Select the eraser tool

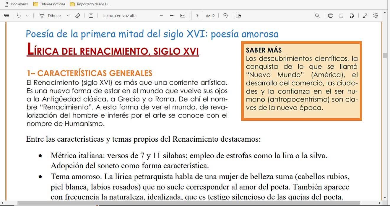click(x=78, y=16)
